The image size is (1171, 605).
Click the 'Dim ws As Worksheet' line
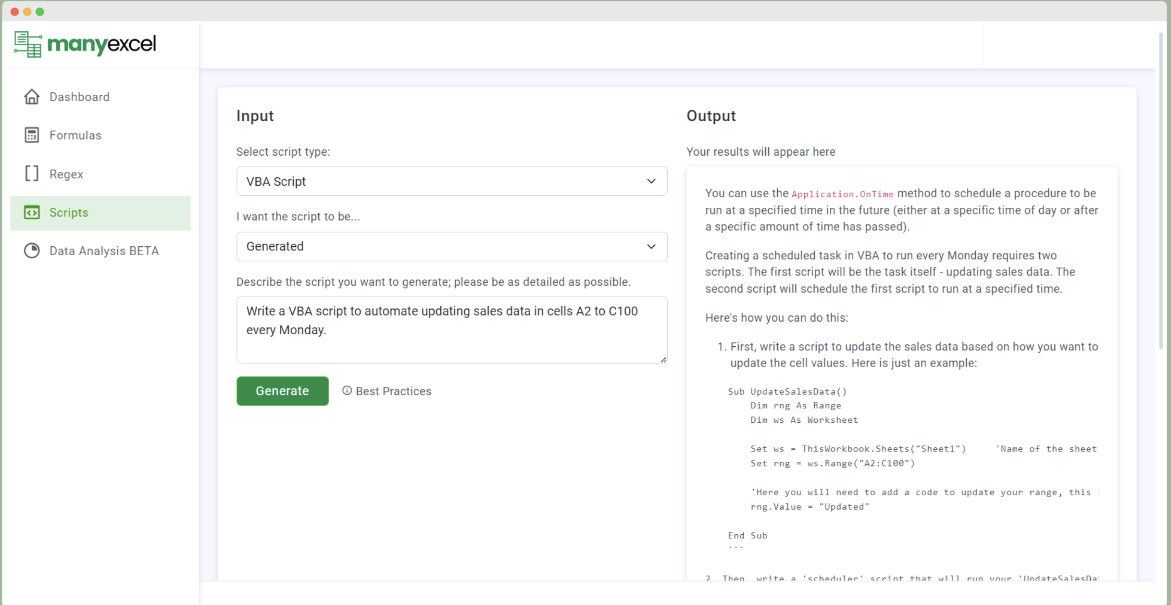pyautogui.click(x=804, y=420)
